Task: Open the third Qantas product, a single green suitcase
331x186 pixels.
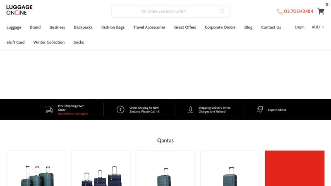Action: [165, 168]
